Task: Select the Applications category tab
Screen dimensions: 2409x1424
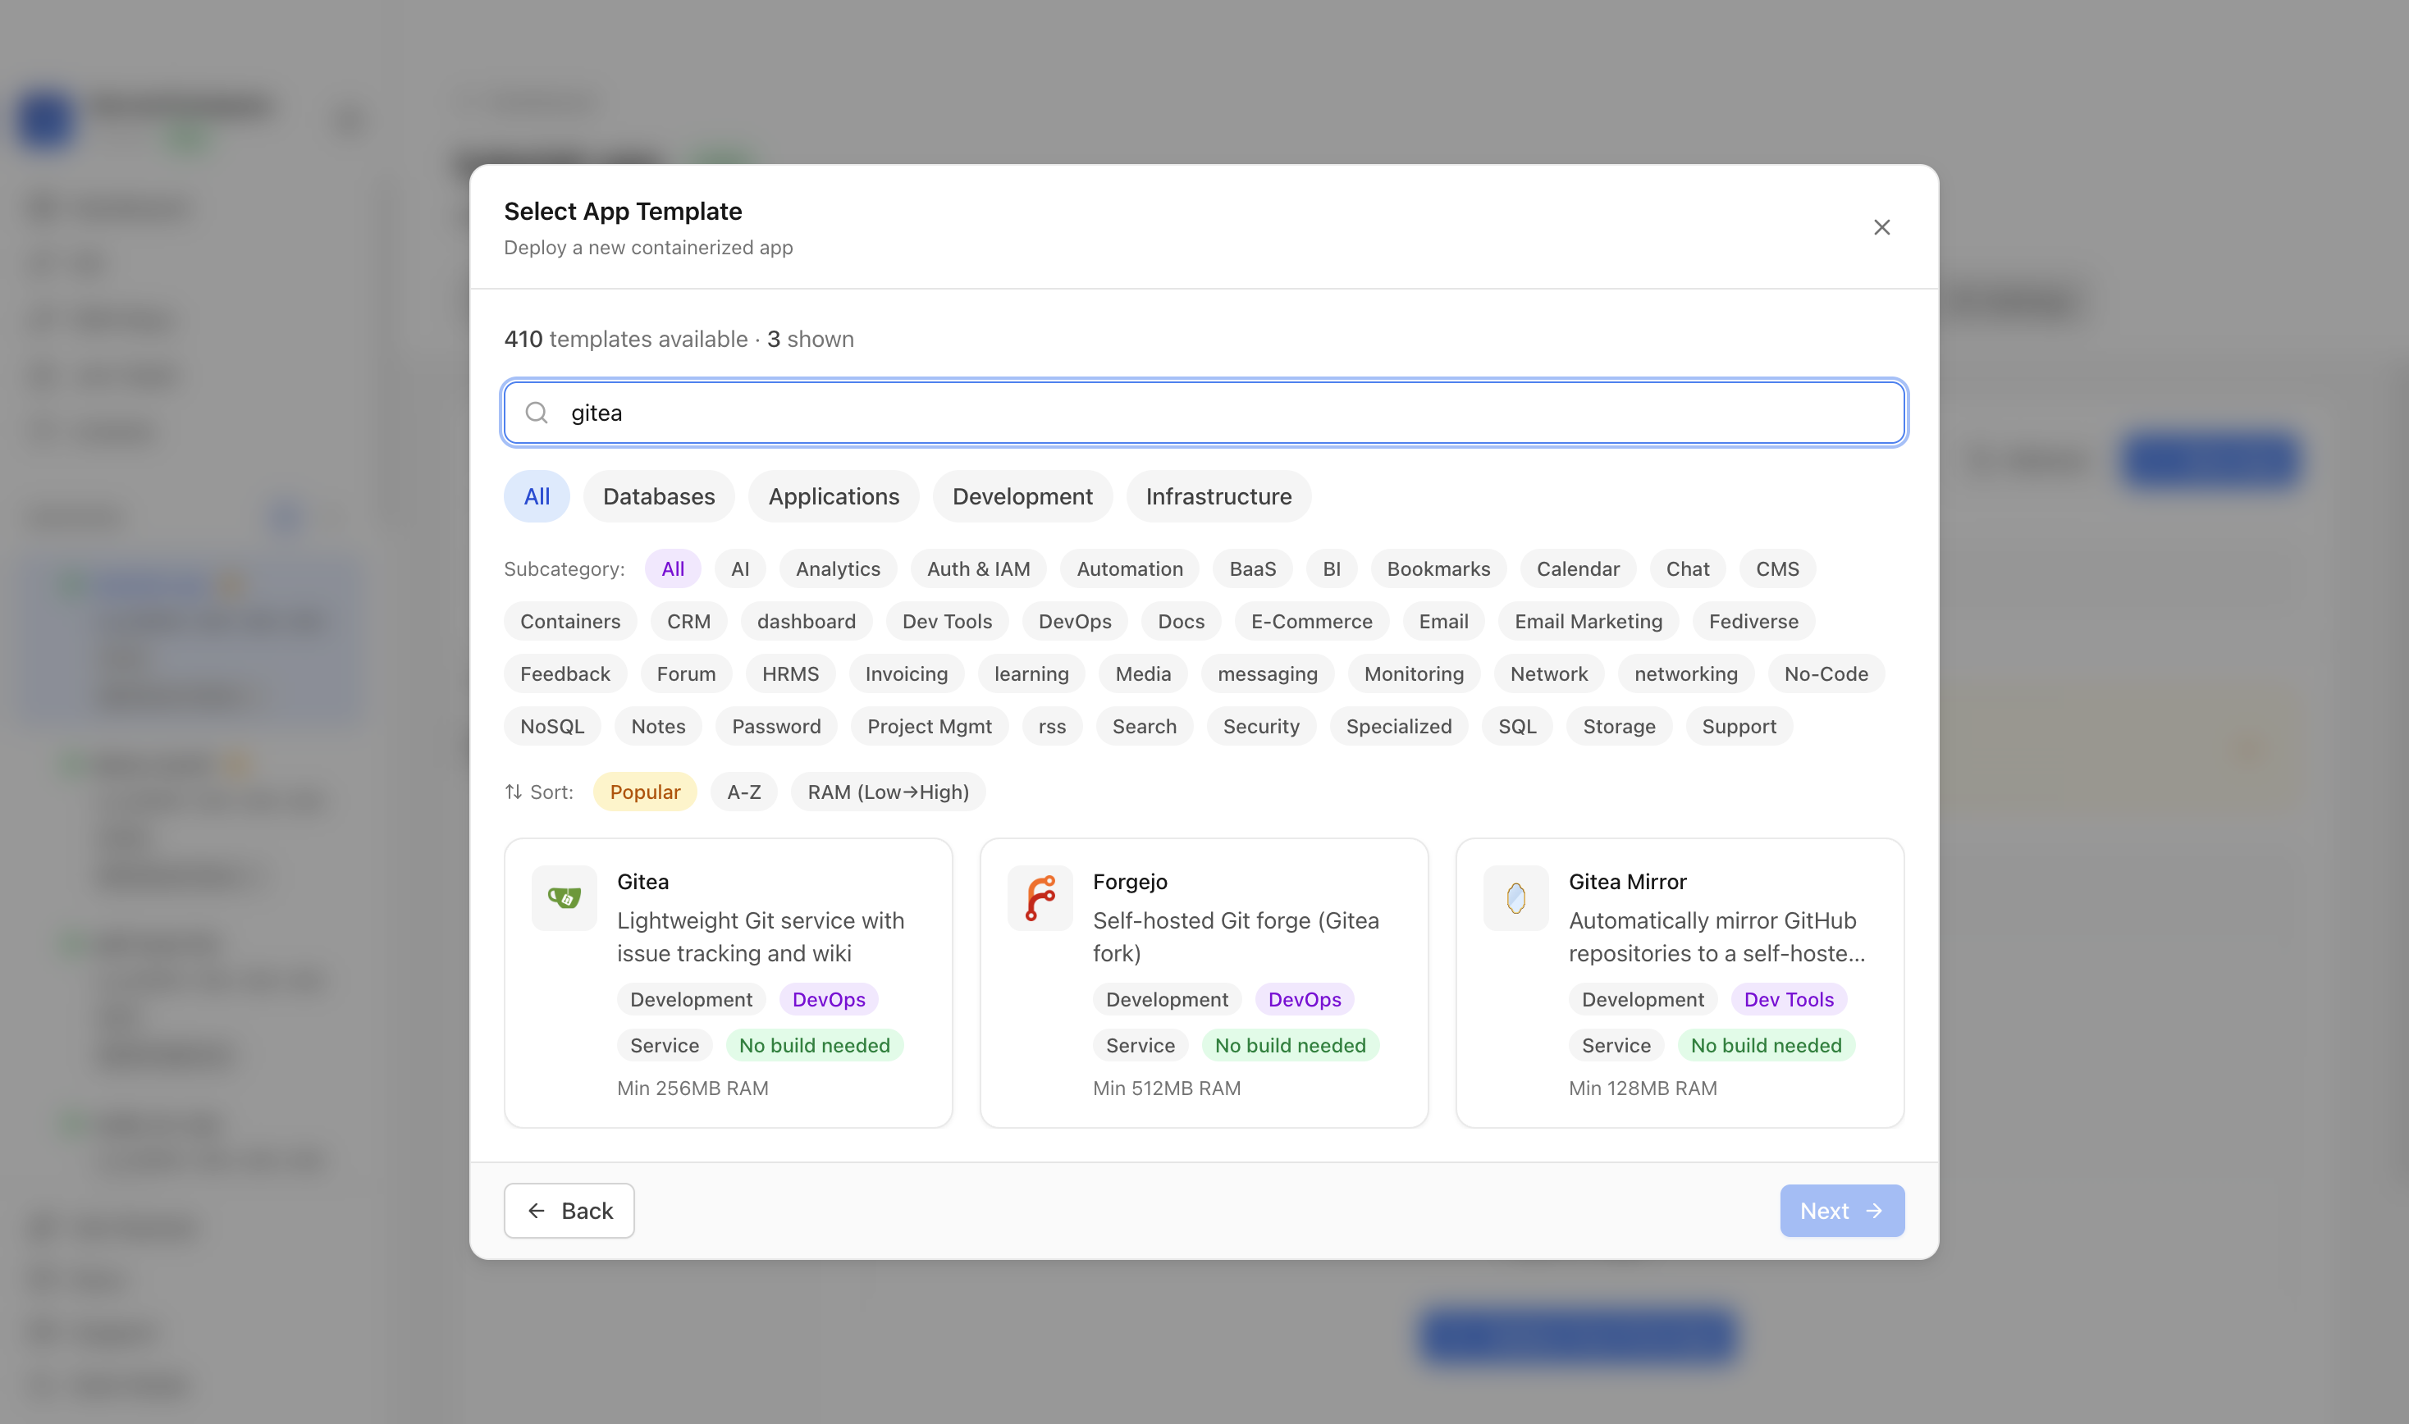Action: pos(833,496)
